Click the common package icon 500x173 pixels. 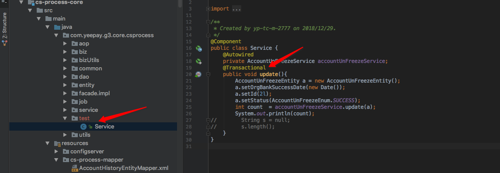74,69
